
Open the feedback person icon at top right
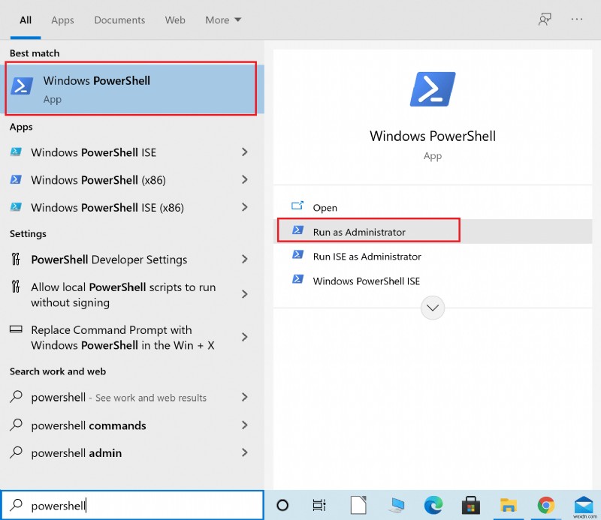(x=544, y=20)
